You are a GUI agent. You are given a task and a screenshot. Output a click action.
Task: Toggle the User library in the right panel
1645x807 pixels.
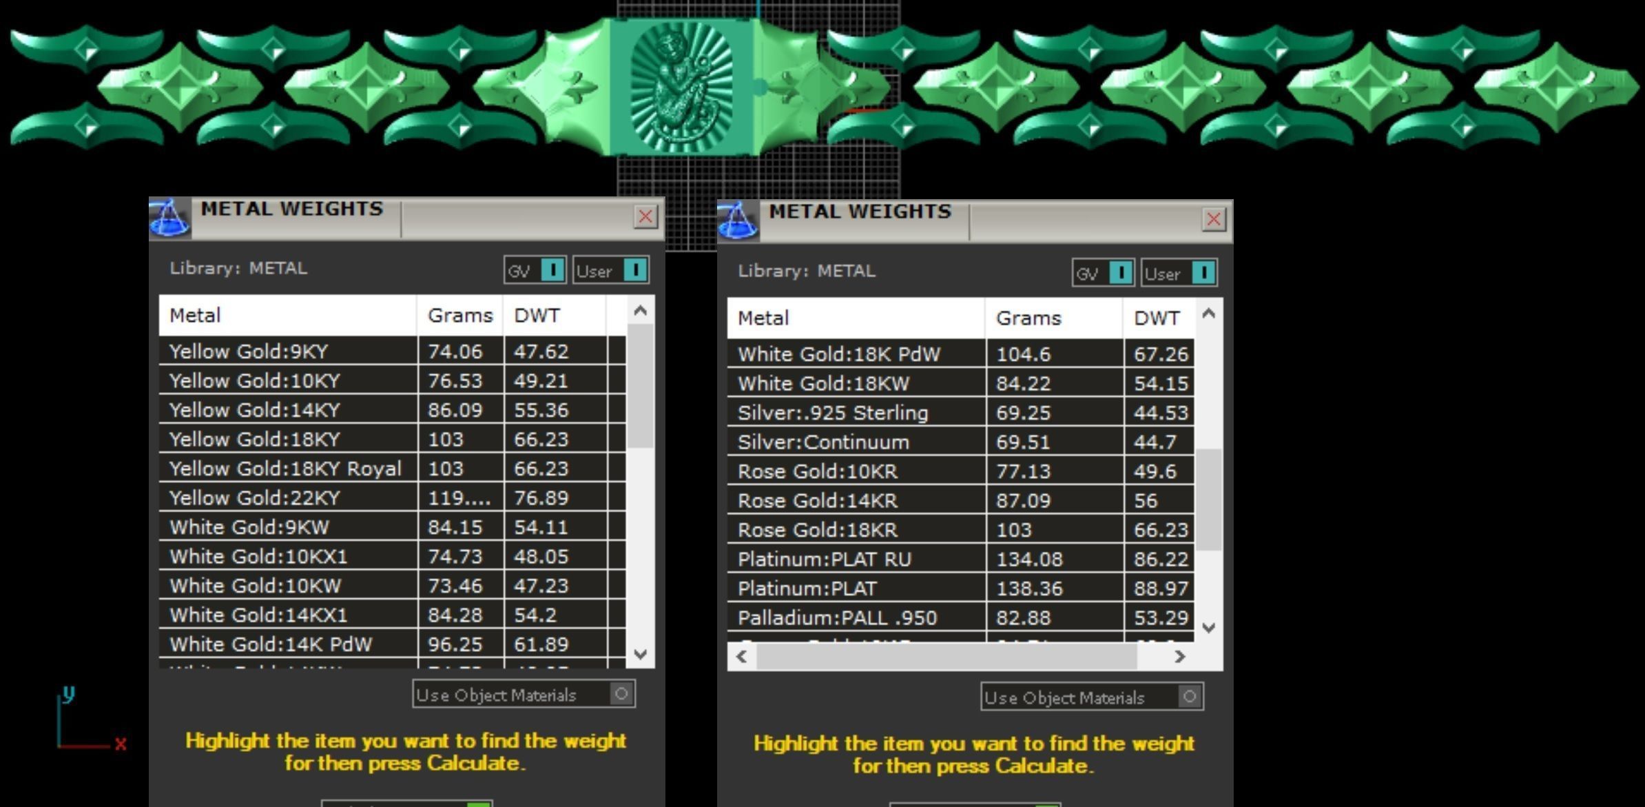click(x=1203, y=273)
